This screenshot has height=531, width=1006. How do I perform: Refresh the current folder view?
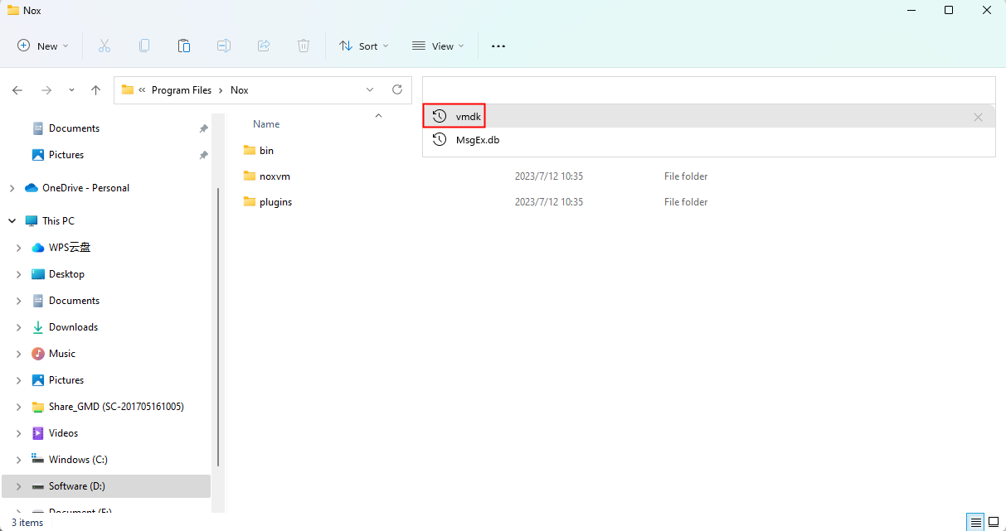[397, 90]
